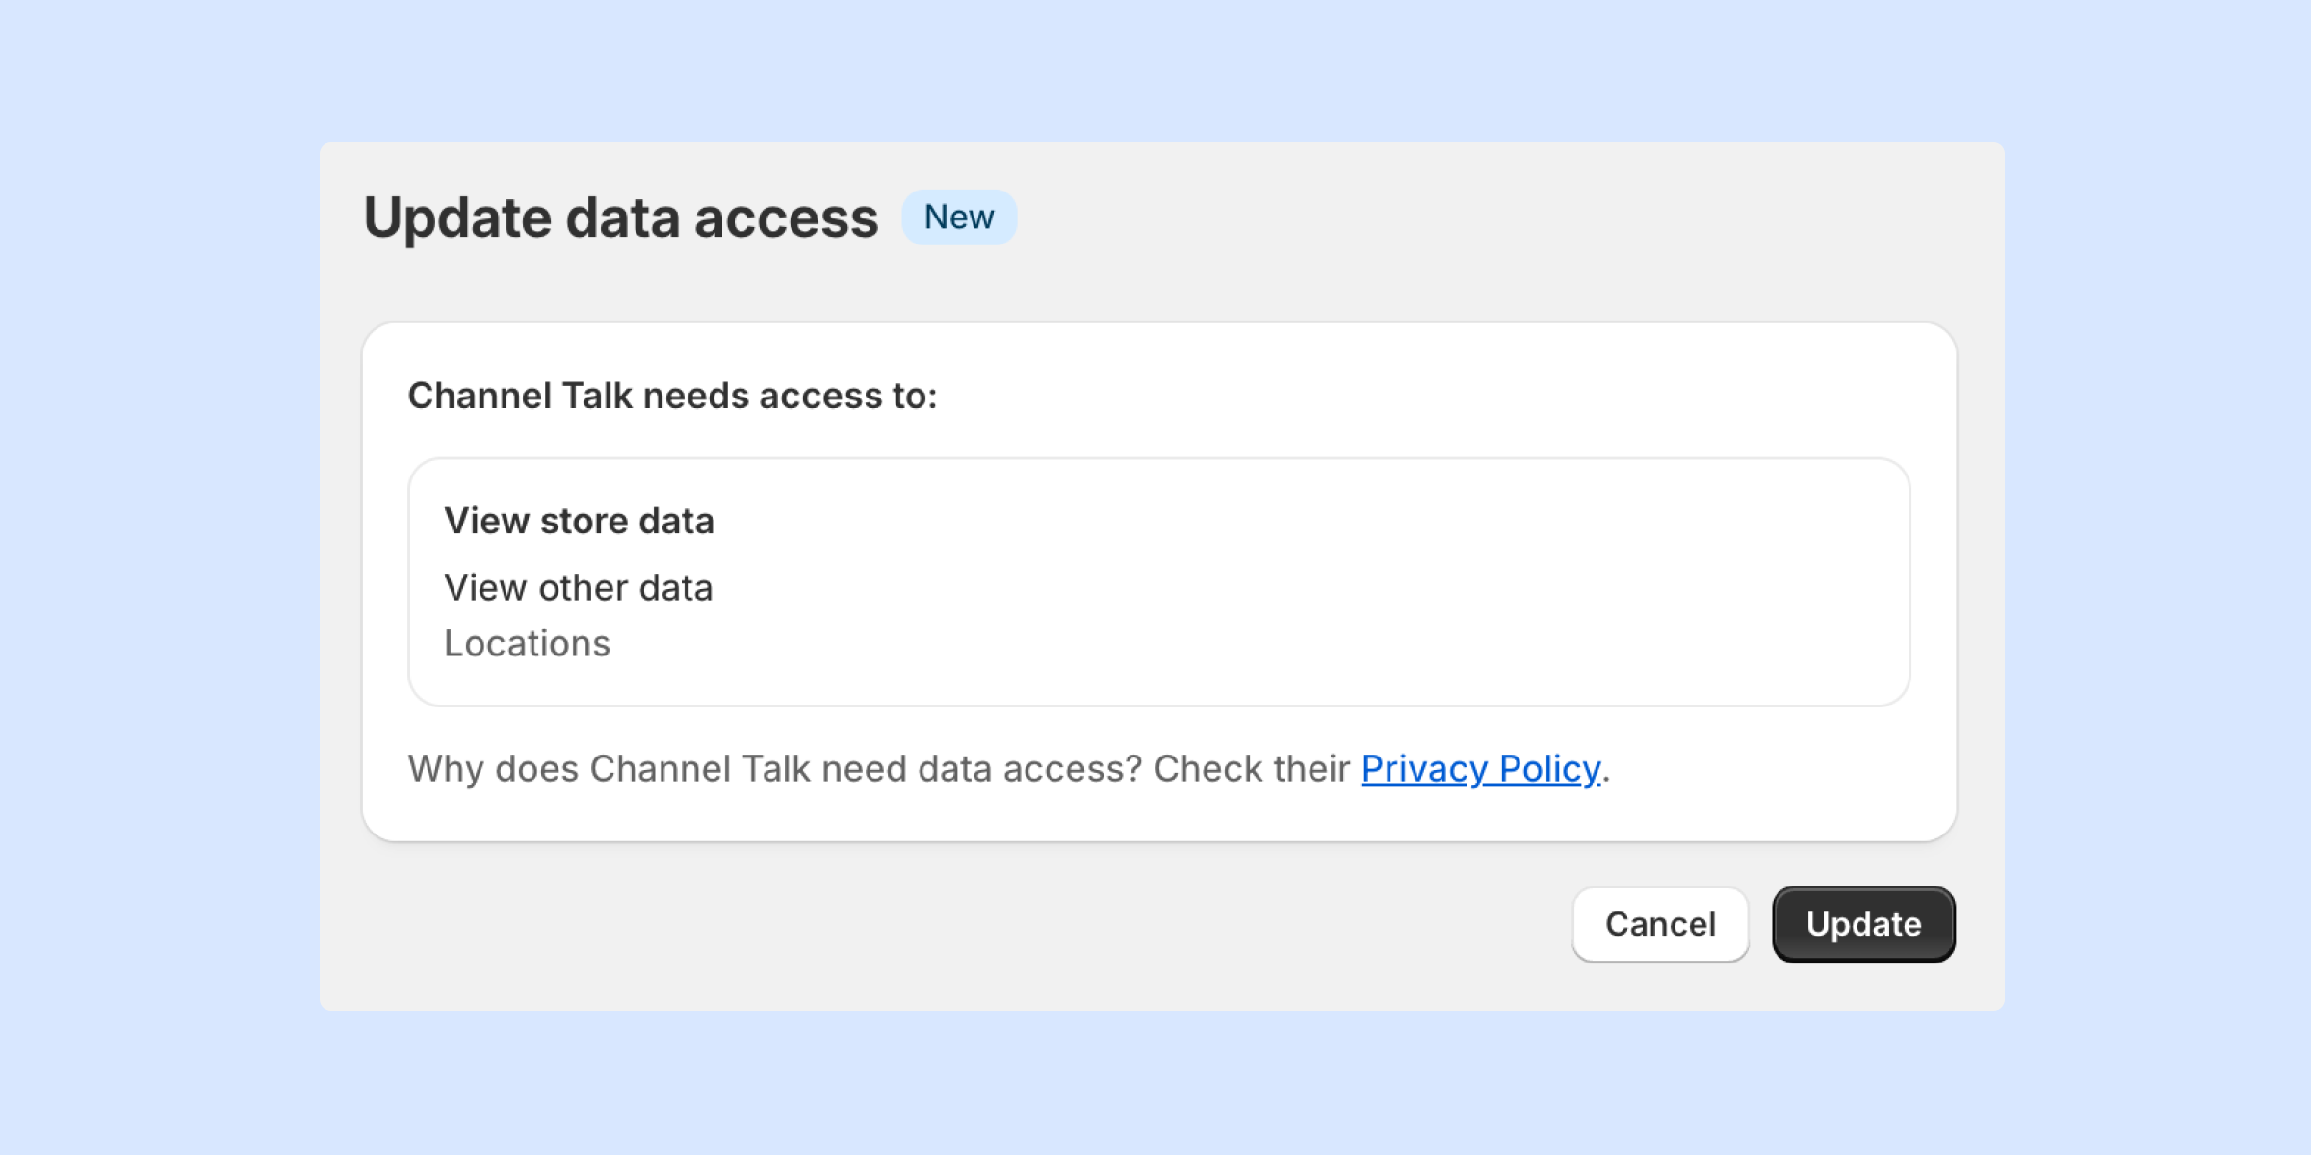2311x1155 pixels.
Task: Click gray dialog area left of Cancel
Action: [963, 924]
